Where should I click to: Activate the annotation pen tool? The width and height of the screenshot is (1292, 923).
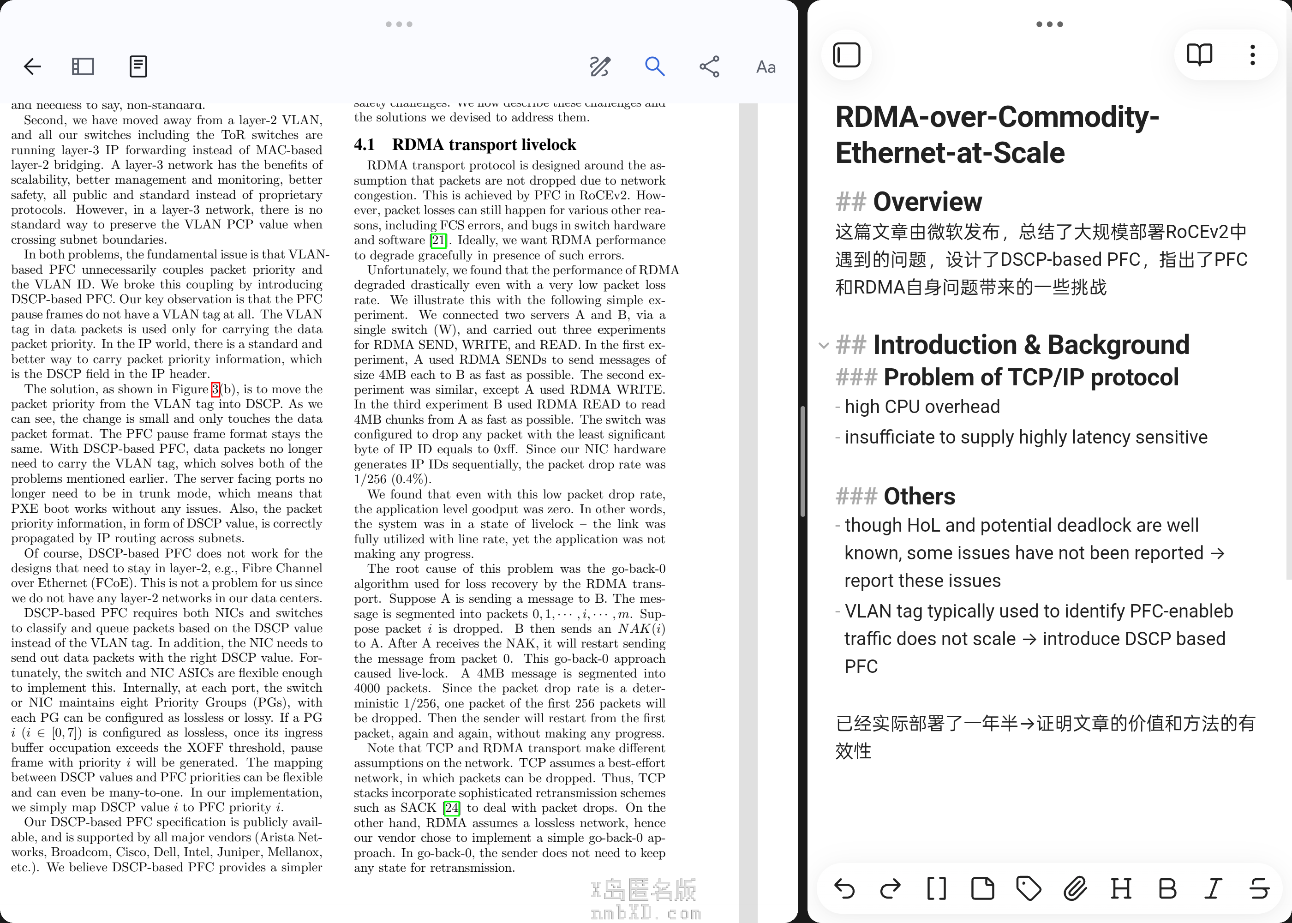(600, 66)
